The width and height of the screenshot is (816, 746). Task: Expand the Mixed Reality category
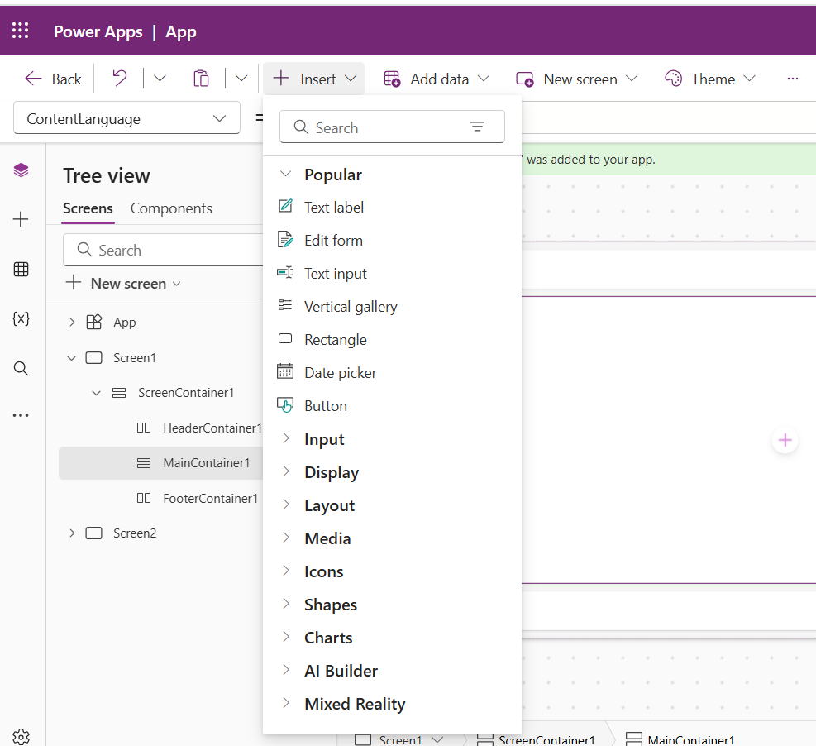click(x=286, y=703)
